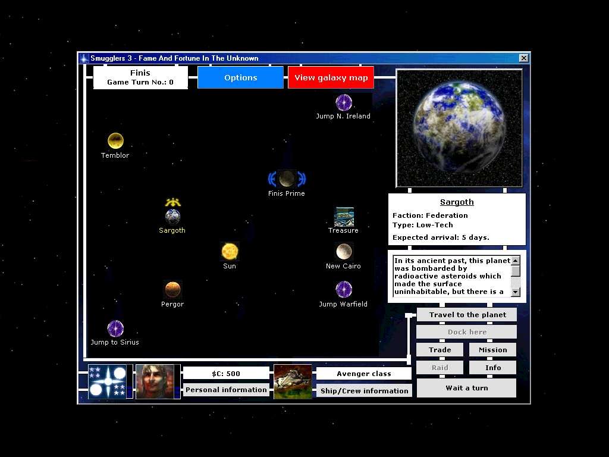The height and width of the screenshot is (457, 609).
Task: Click the Raid button
Action: 440,368
